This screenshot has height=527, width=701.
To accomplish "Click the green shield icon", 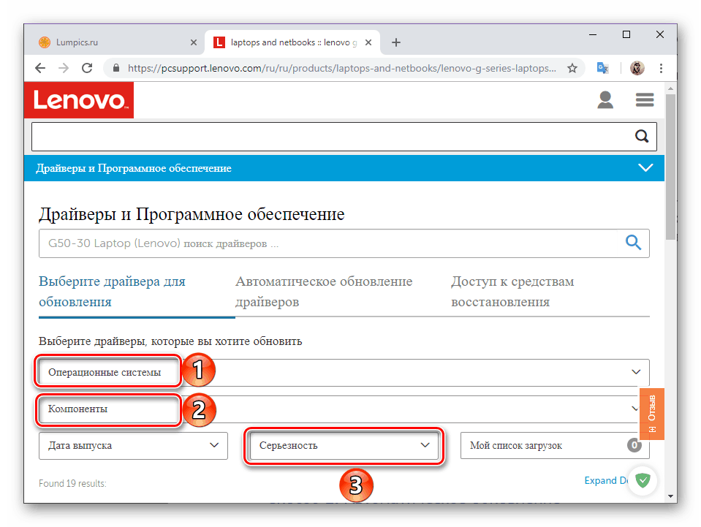I will (x=643, y=480).
